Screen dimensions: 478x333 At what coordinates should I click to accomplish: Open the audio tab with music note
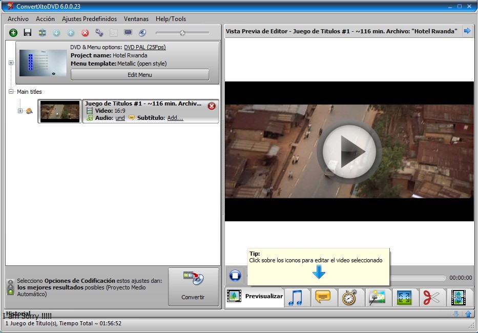click(296, 298)
